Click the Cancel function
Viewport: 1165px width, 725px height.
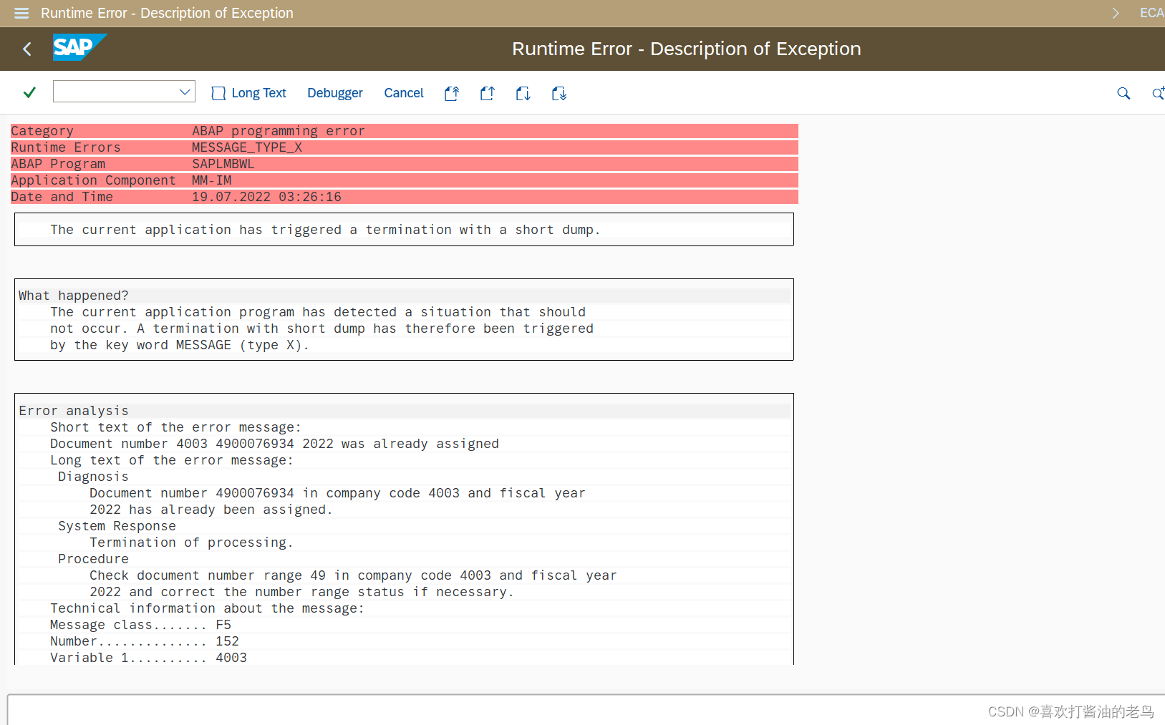pyautogui.click(x=403, y=93)
